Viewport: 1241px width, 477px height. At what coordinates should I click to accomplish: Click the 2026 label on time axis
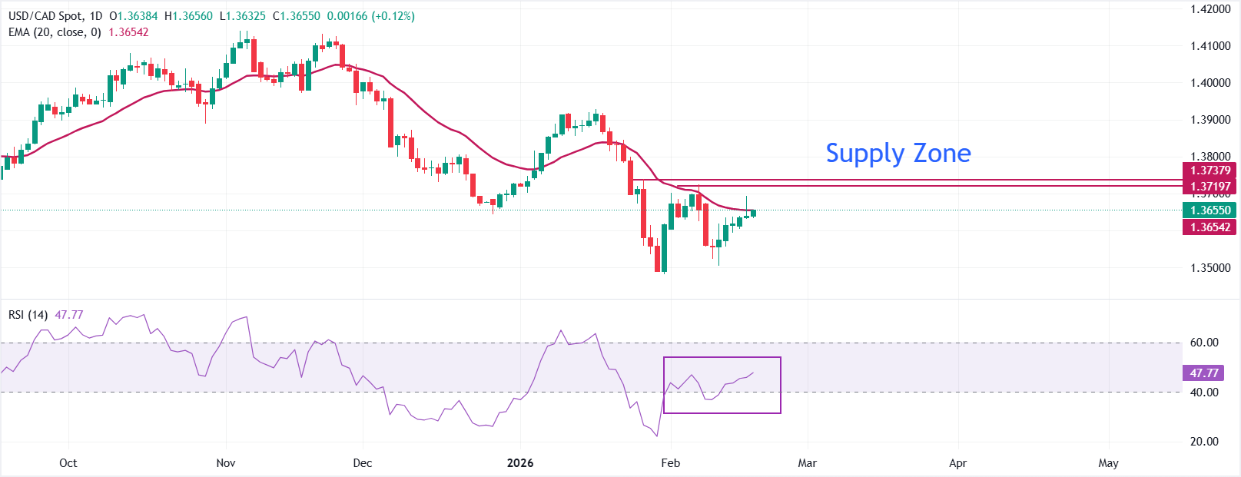click(x=520, y=463)
